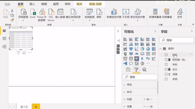
Task: Select the Line chart visual
Action: [125, 44]
